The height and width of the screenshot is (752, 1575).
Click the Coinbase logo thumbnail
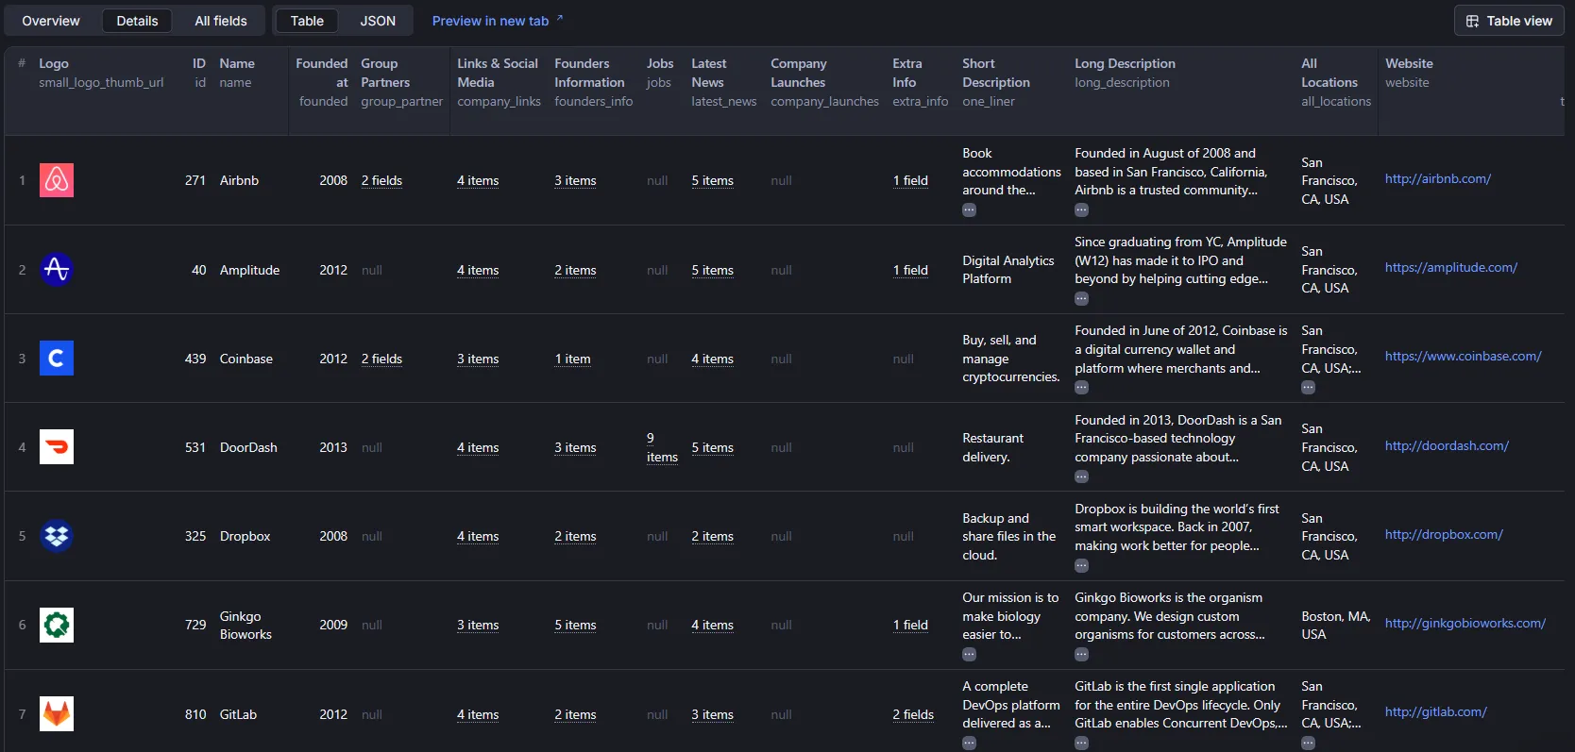coord(57,359)
